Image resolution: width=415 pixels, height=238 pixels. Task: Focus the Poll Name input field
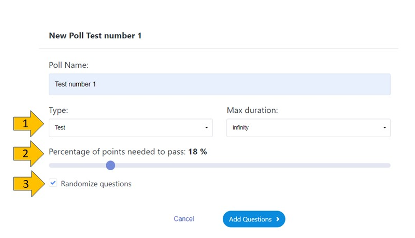(x=219, y=84)
